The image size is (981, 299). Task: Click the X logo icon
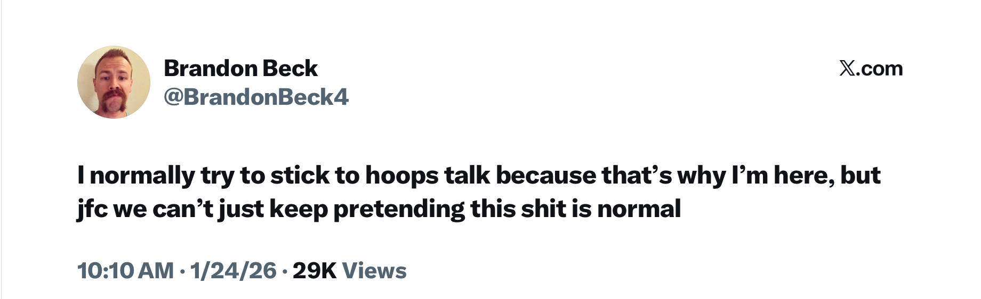pos(847,69)
